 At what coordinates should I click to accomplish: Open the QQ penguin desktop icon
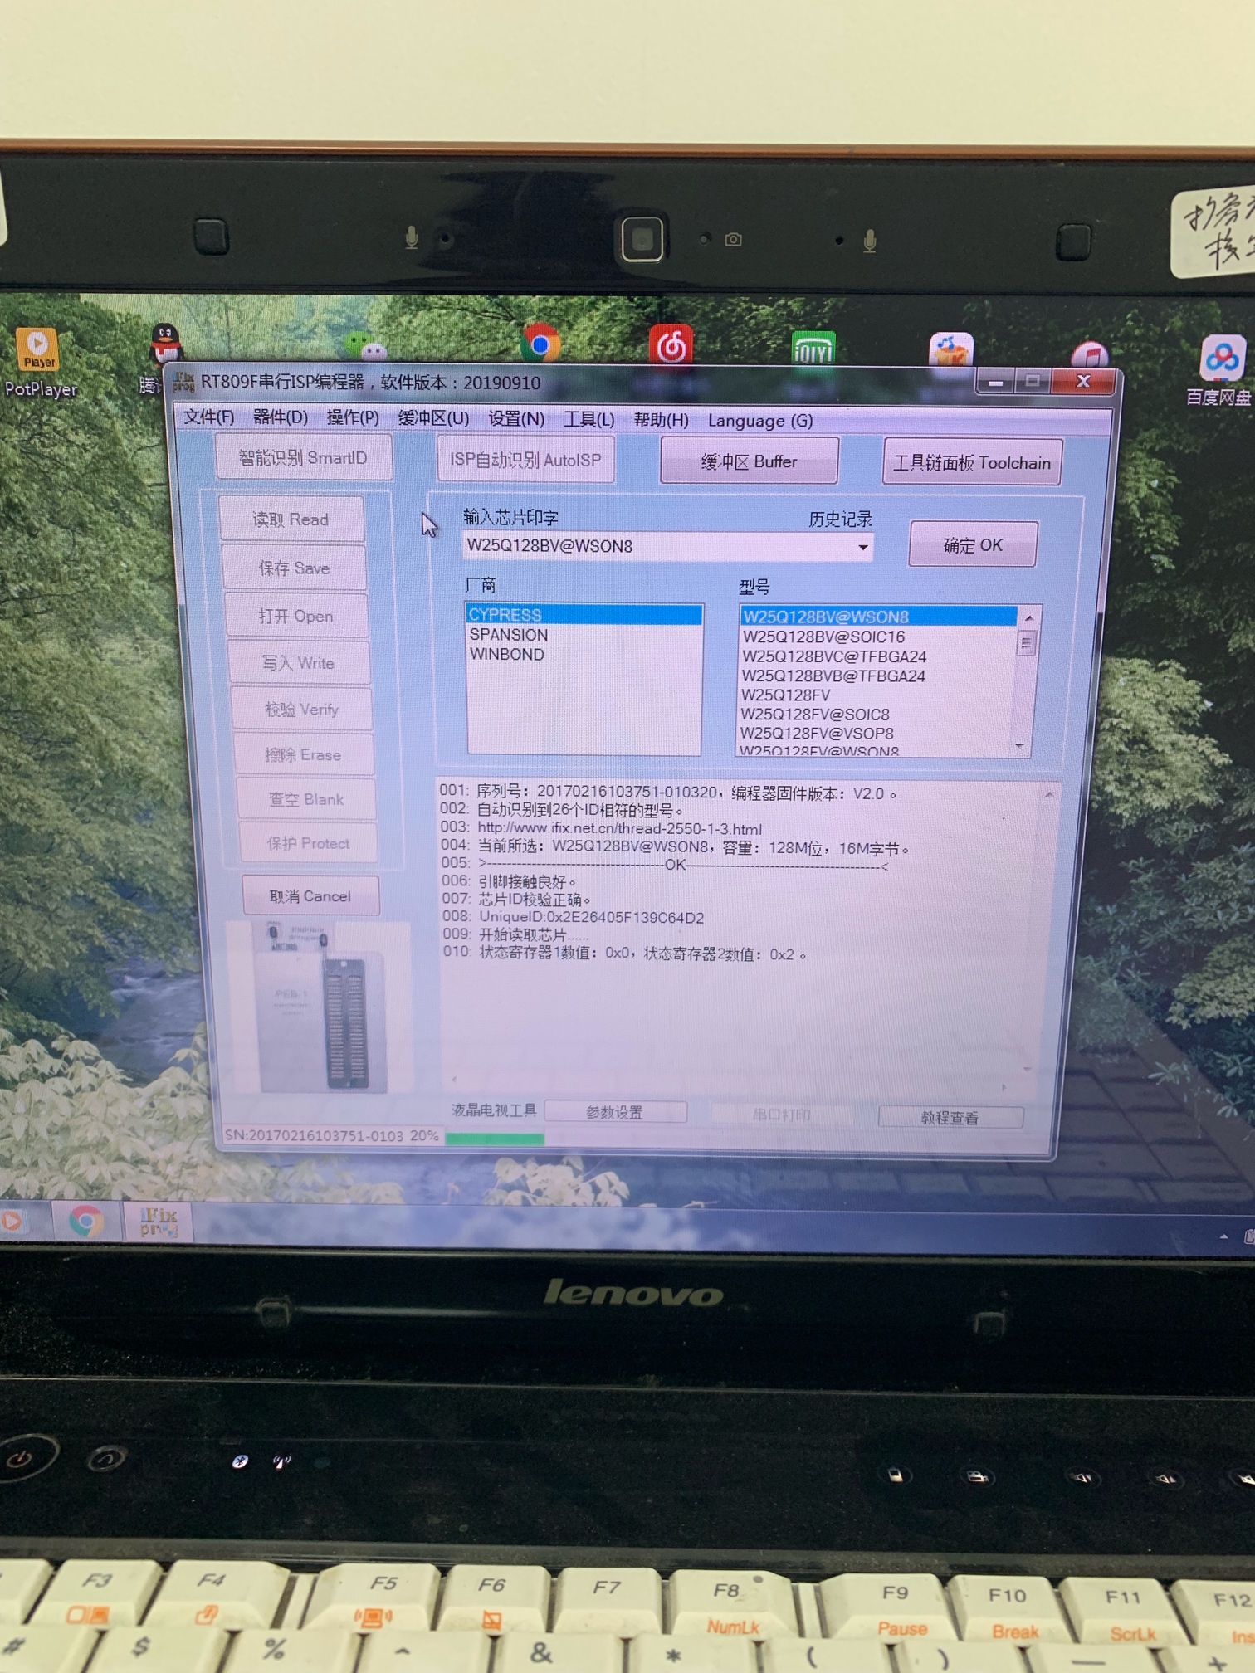click(x=165, y=344)
